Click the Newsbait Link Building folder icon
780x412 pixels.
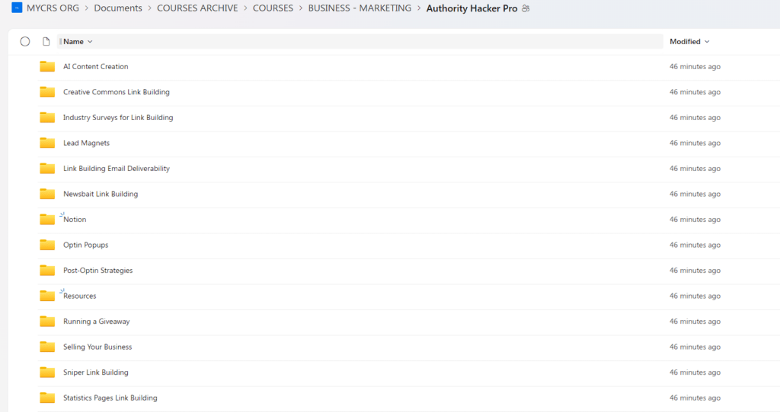pos(47,194)
